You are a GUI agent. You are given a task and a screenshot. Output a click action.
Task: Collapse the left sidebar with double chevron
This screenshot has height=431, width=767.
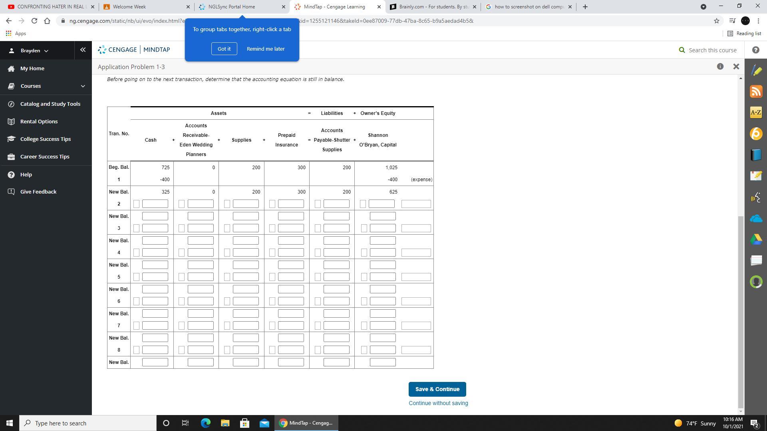click(x=83, y=50)
